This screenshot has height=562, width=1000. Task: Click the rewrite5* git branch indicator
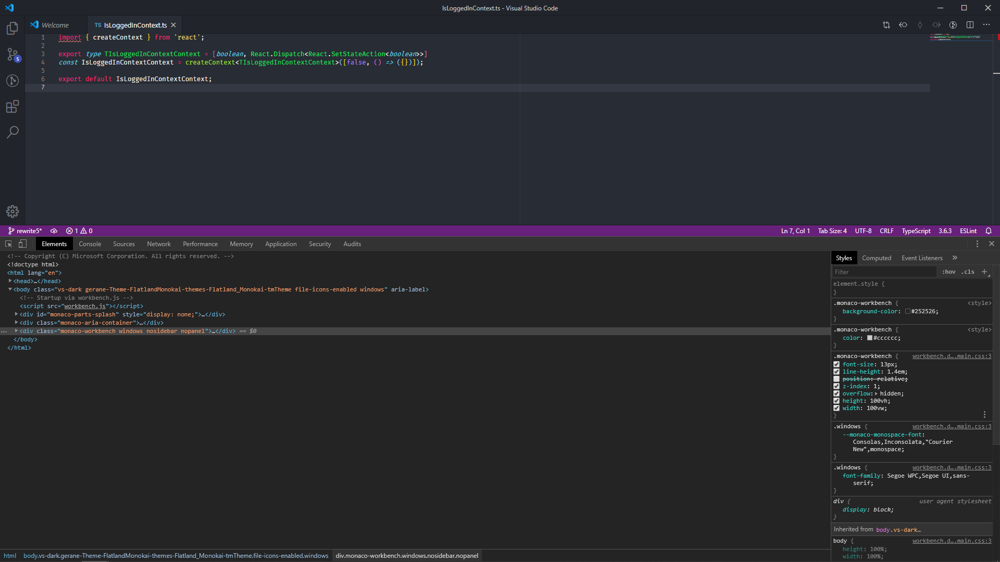pos(25,231)
